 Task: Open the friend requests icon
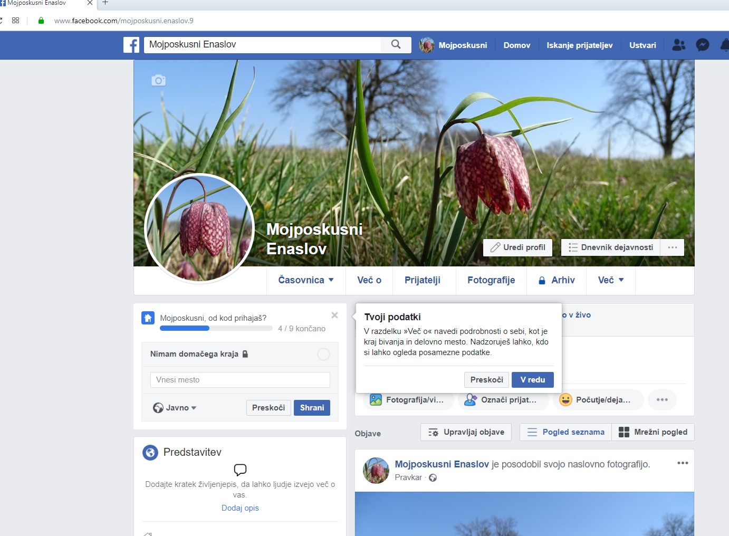(x=678, y=45)
